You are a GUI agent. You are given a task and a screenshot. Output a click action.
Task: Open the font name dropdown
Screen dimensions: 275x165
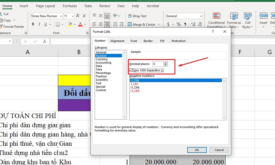pyautogui.click(x=61, y=16)
